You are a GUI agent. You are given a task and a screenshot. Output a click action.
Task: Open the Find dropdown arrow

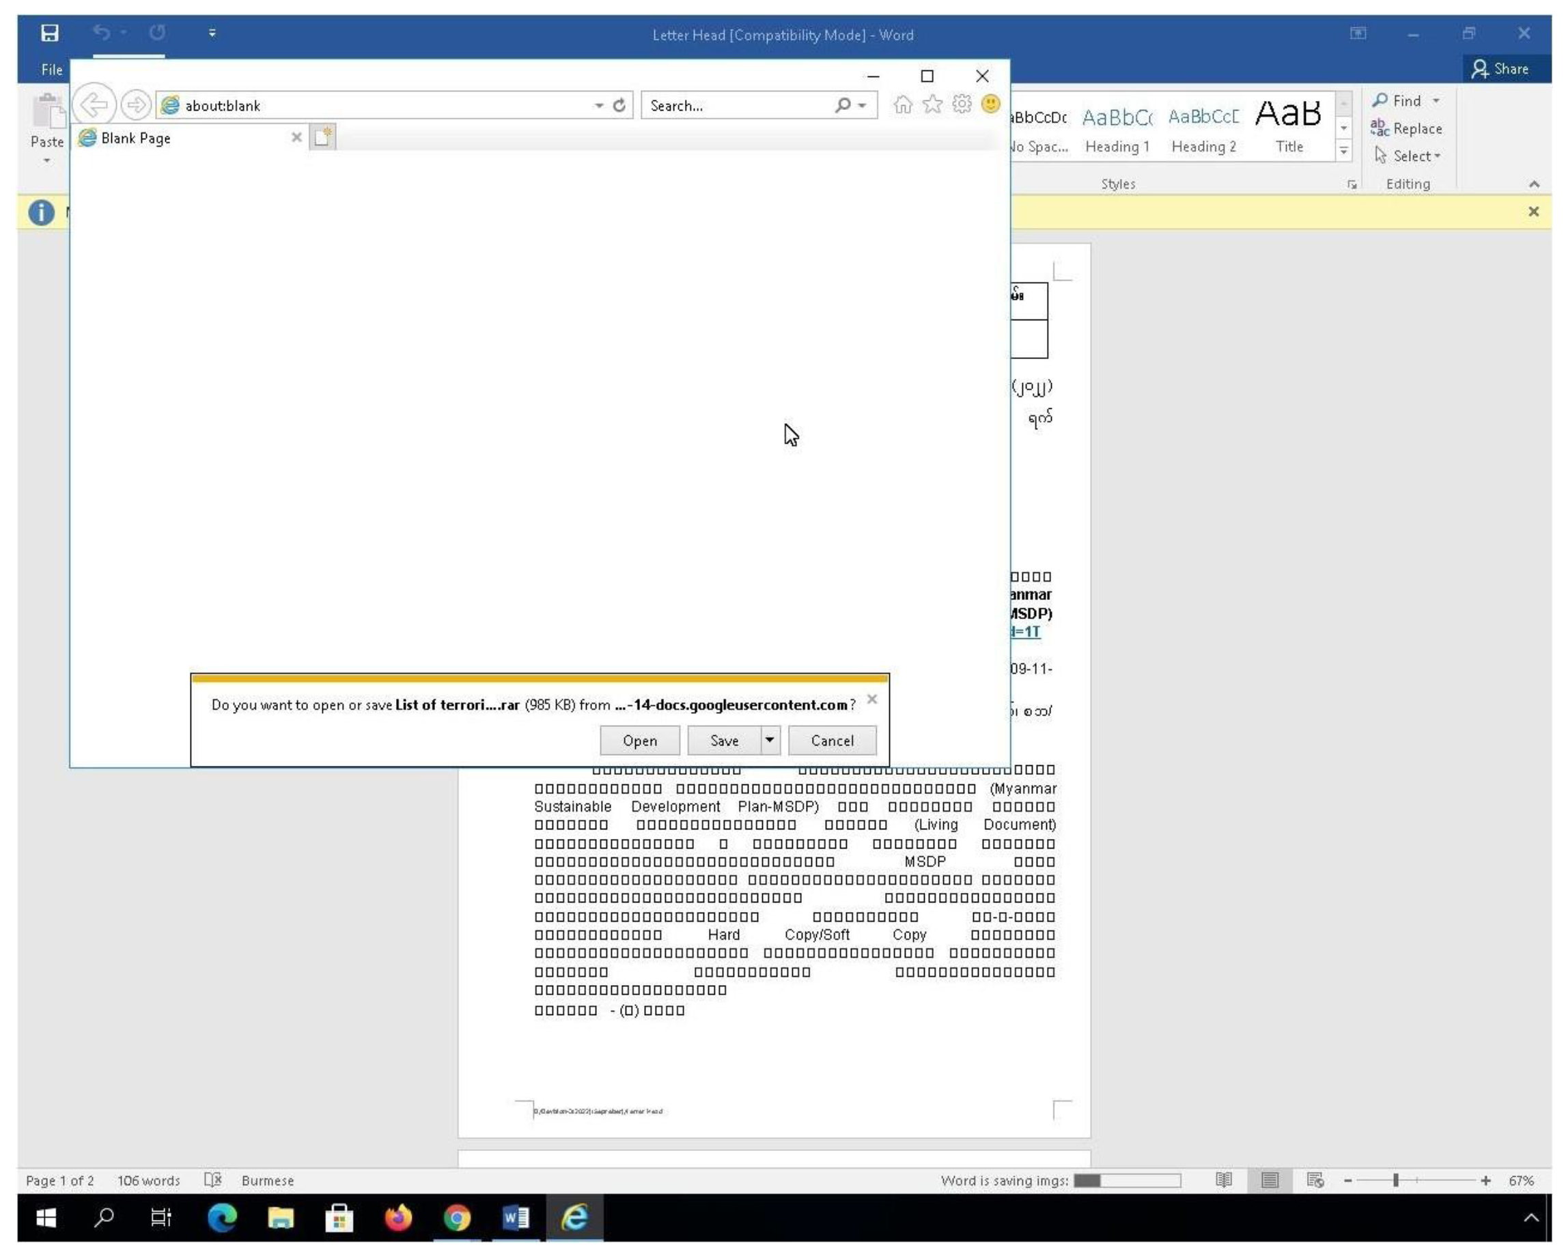point(1436,101)
